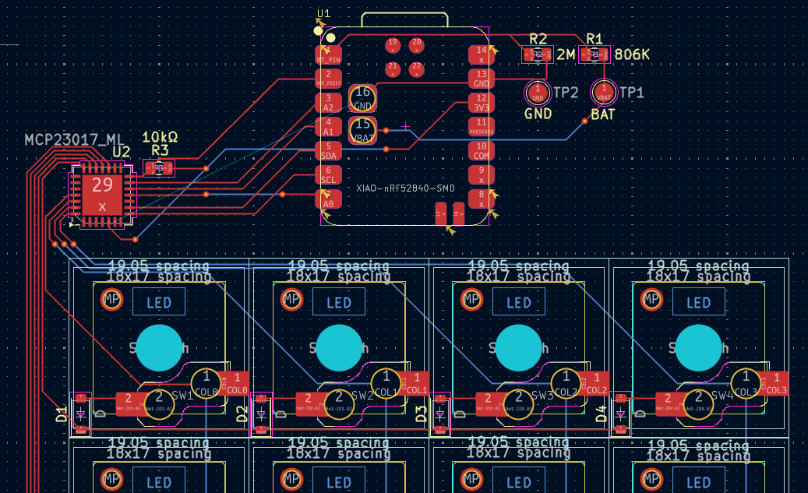Click pad 29 of the MCP23017 chip
This screenshot has width=808, height=493.
click(x=102, y=195)
